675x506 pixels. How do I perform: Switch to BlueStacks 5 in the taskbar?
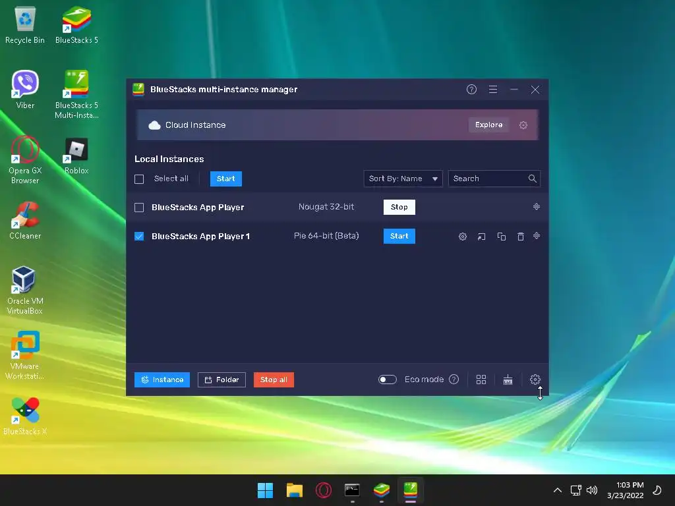[x=382, y=490]
